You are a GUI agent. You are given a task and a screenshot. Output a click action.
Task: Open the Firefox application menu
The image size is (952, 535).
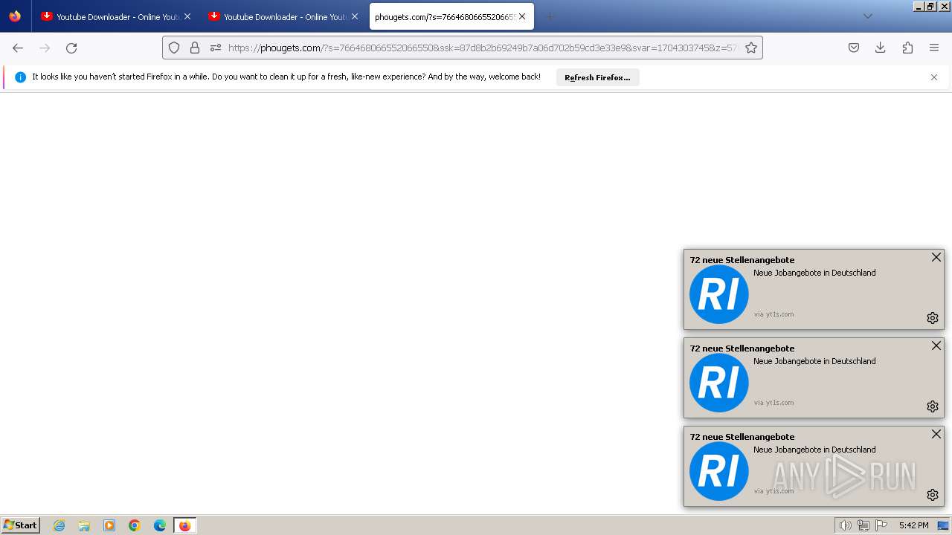point(934,48)
